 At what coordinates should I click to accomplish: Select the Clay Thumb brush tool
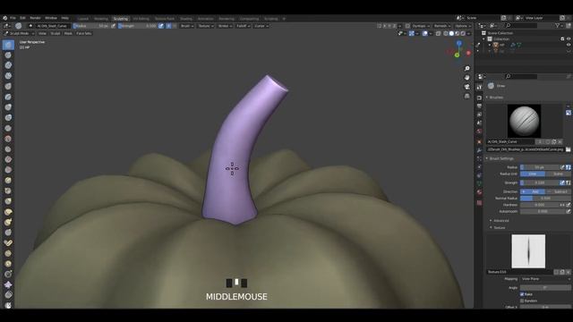coord(8,87)
